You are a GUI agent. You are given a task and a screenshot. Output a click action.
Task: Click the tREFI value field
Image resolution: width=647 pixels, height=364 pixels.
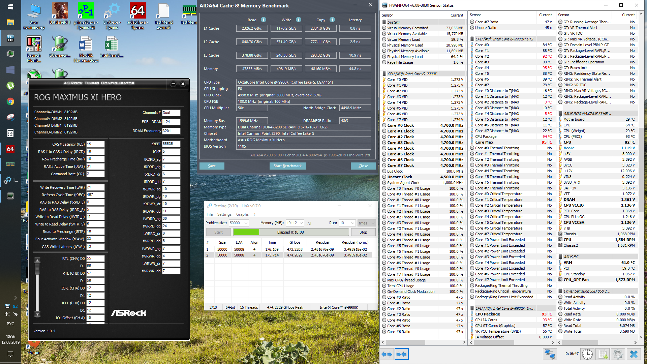pyautogui.click(x=171, y=144)
